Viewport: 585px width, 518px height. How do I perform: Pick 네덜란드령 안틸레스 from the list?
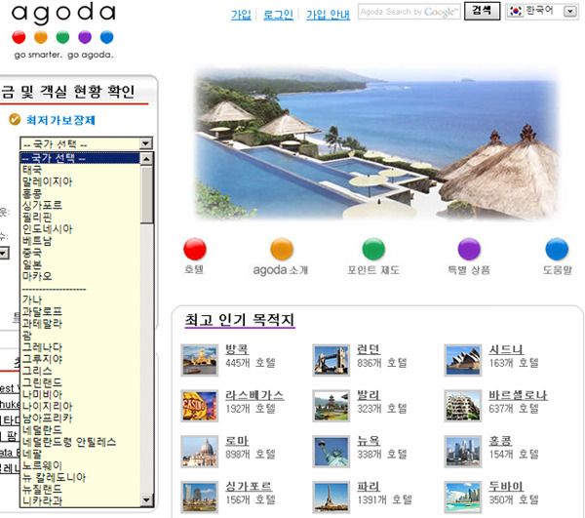[80, 442]
